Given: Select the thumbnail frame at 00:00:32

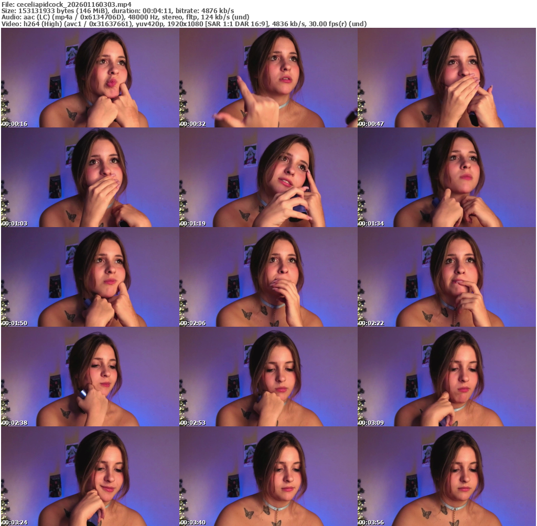Looking at the screenshot, I should [x=268, y=78].
